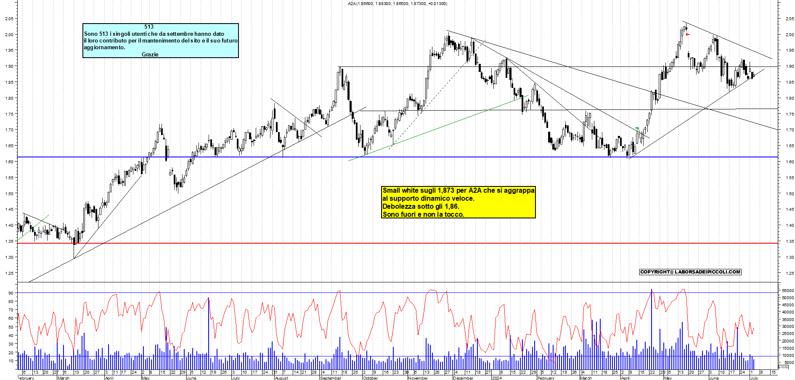Click the '2024' year label on the time axis
Viewport: 795px width, 380px height.
point(497,378)
